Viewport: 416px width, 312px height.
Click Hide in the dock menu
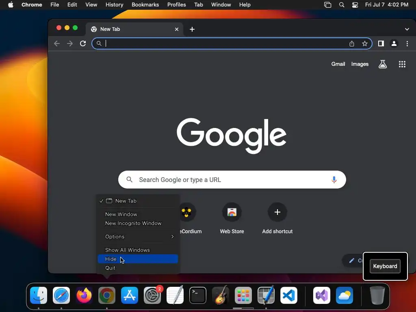(x=138, y=259)
